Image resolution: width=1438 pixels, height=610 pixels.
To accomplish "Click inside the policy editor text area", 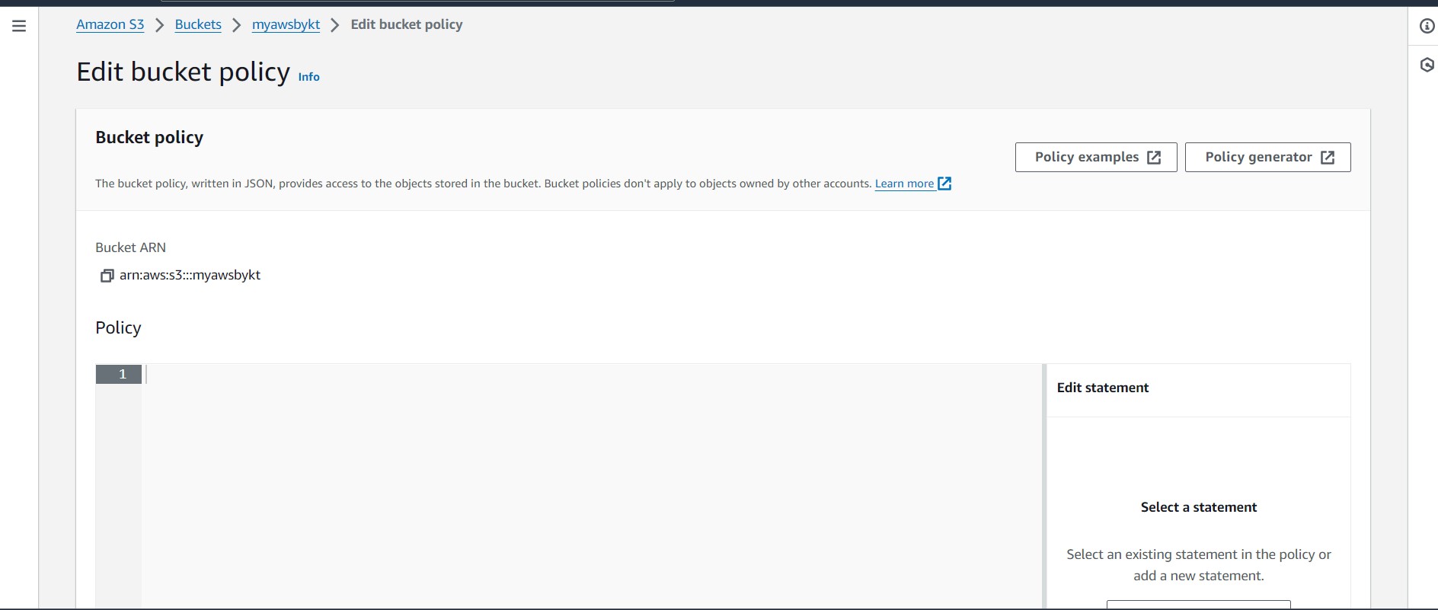I will pos(591,487).
